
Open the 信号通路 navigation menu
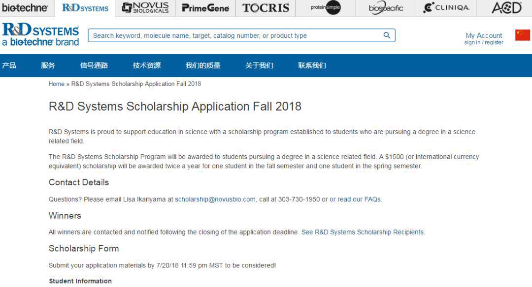(x=94, y=65)
